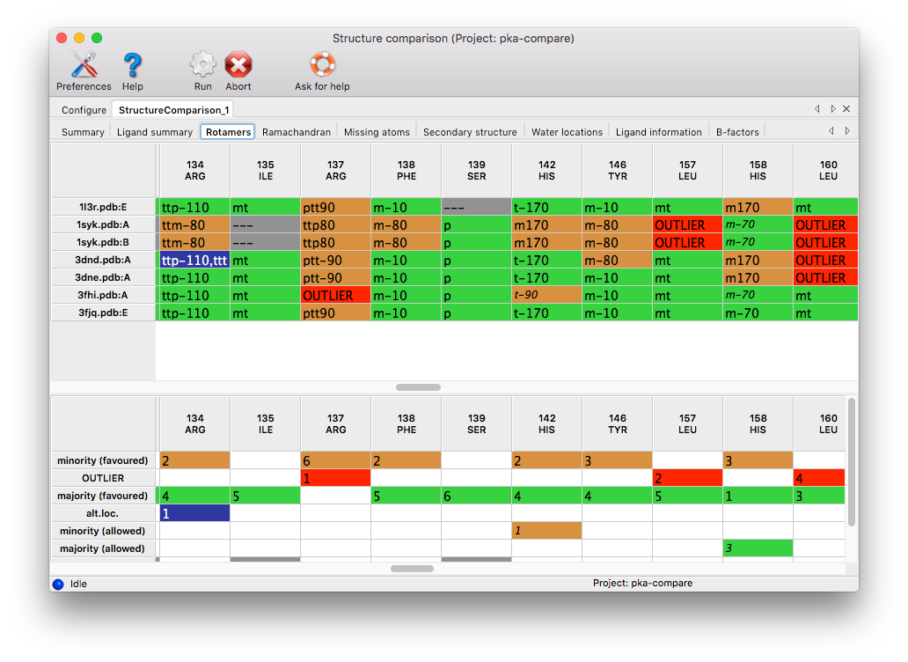Click the left arrow beside the main tab close button
Viewport: 908px width, 662px height.
pyautogui.click(x=817, y=109)
